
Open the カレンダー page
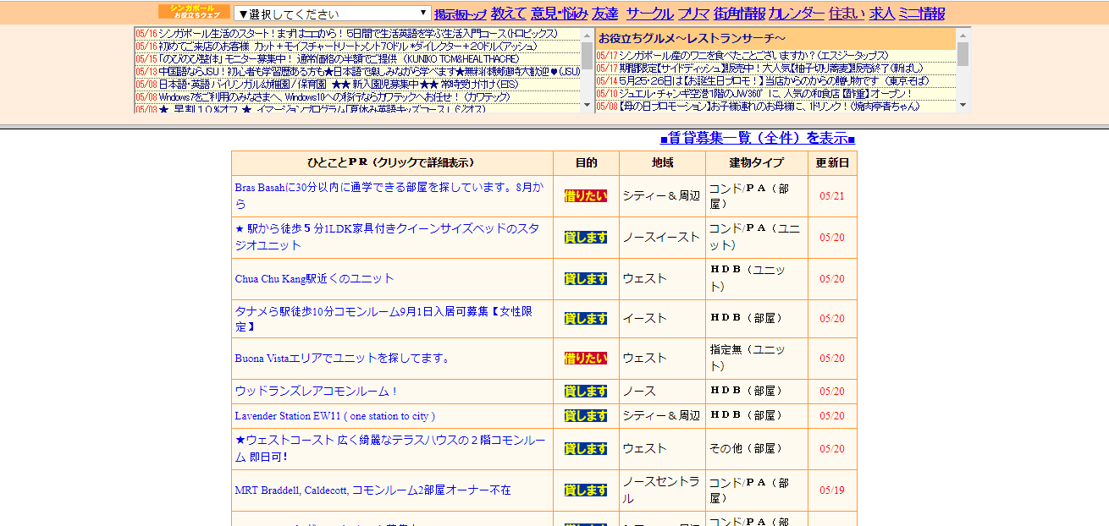click(796, 14)
